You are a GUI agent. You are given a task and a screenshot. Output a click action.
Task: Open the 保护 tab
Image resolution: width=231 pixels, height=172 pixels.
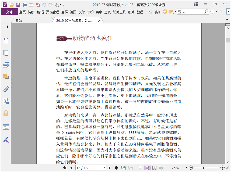point(90,12)
